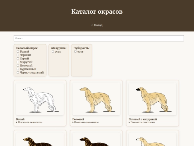Click the Каталог окрасов heading
Viewport: 194px width, 146px height.
(x=97, y=12)
